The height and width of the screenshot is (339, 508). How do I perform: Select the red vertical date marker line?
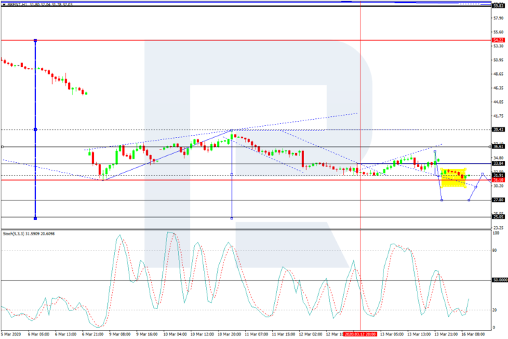pyautogui.click(x=360, y=166)
